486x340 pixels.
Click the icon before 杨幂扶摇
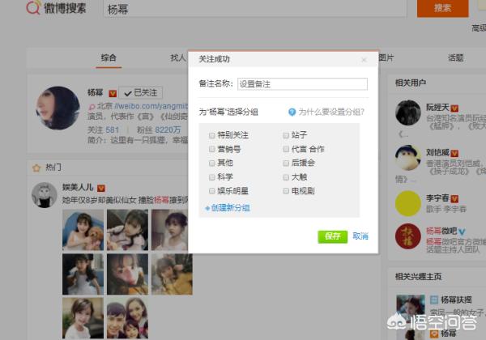pos(434,300)
